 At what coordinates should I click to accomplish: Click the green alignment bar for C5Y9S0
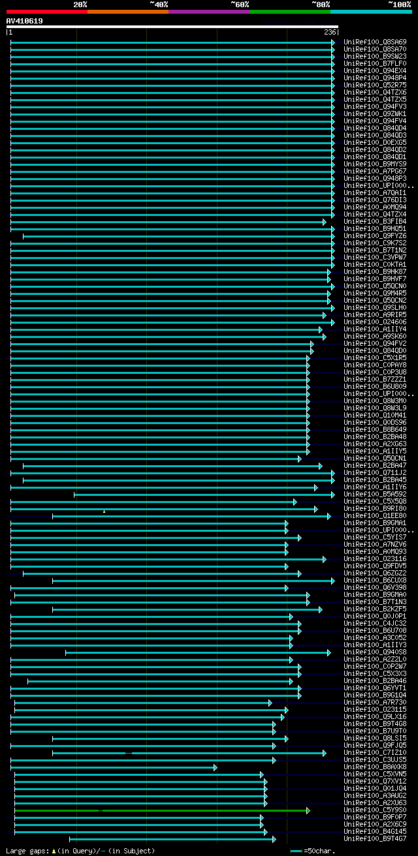[162, 810]
